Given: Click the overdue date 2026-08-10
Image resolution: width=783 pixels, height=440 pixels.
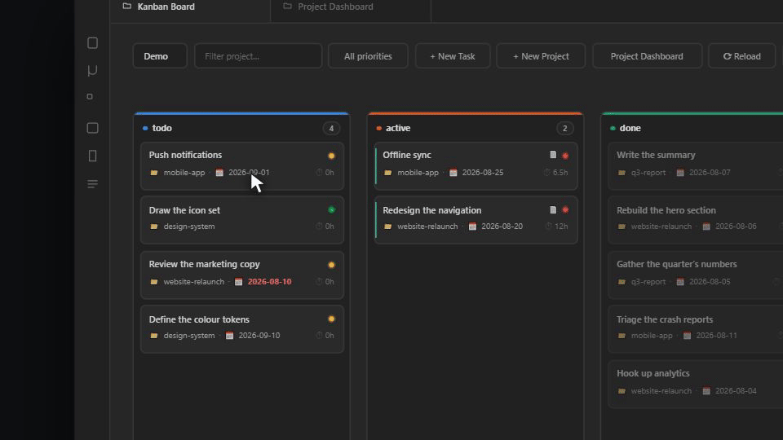Looking at the screenshot, I should pos(270,282).
